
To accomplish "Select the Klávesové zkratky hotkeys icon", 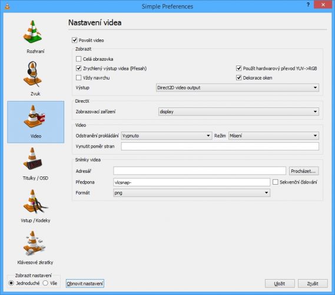I will (34, 243).
